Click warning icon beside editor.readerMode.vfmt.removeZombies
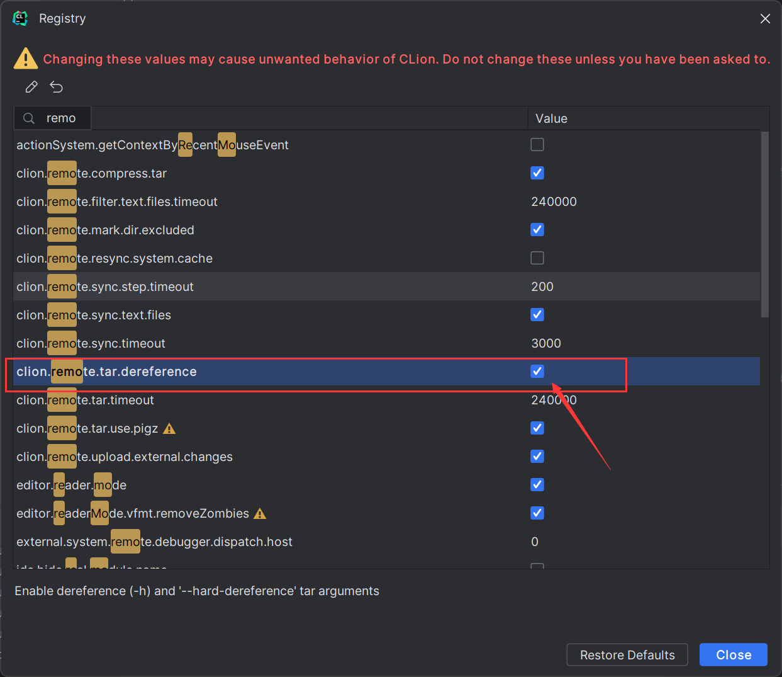This screenshot has height=677, width=782. point(260,514)
